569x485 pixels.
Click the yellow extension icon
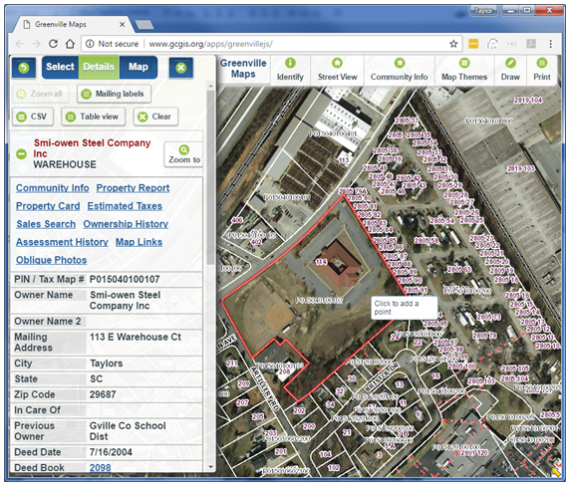tap(473, 44)
